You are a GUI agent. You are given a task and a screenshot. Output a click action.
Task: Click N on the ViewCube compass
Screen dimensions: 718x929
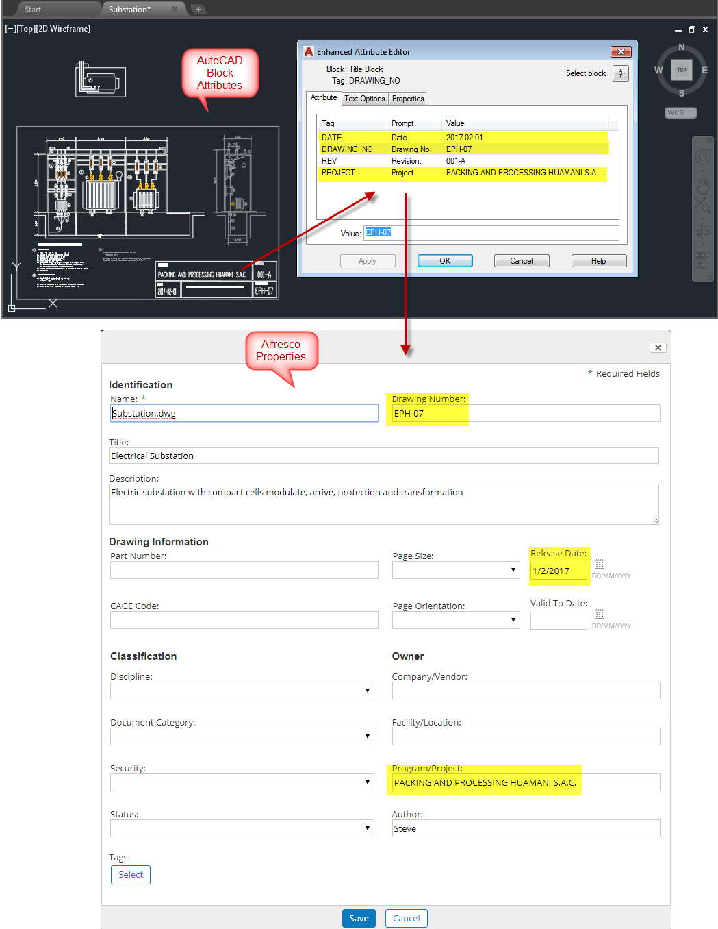click(x=681, y=47)
